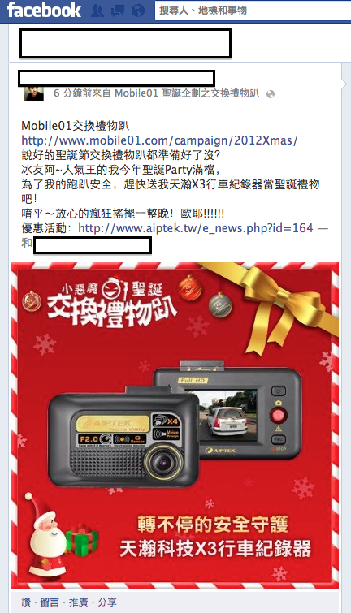Image resolution: width=351 pixels, height=613 pixels.
Task: Open Mobile01 聖誕企劃之交換禮物趴 app link
Action: tap(187, 93)
